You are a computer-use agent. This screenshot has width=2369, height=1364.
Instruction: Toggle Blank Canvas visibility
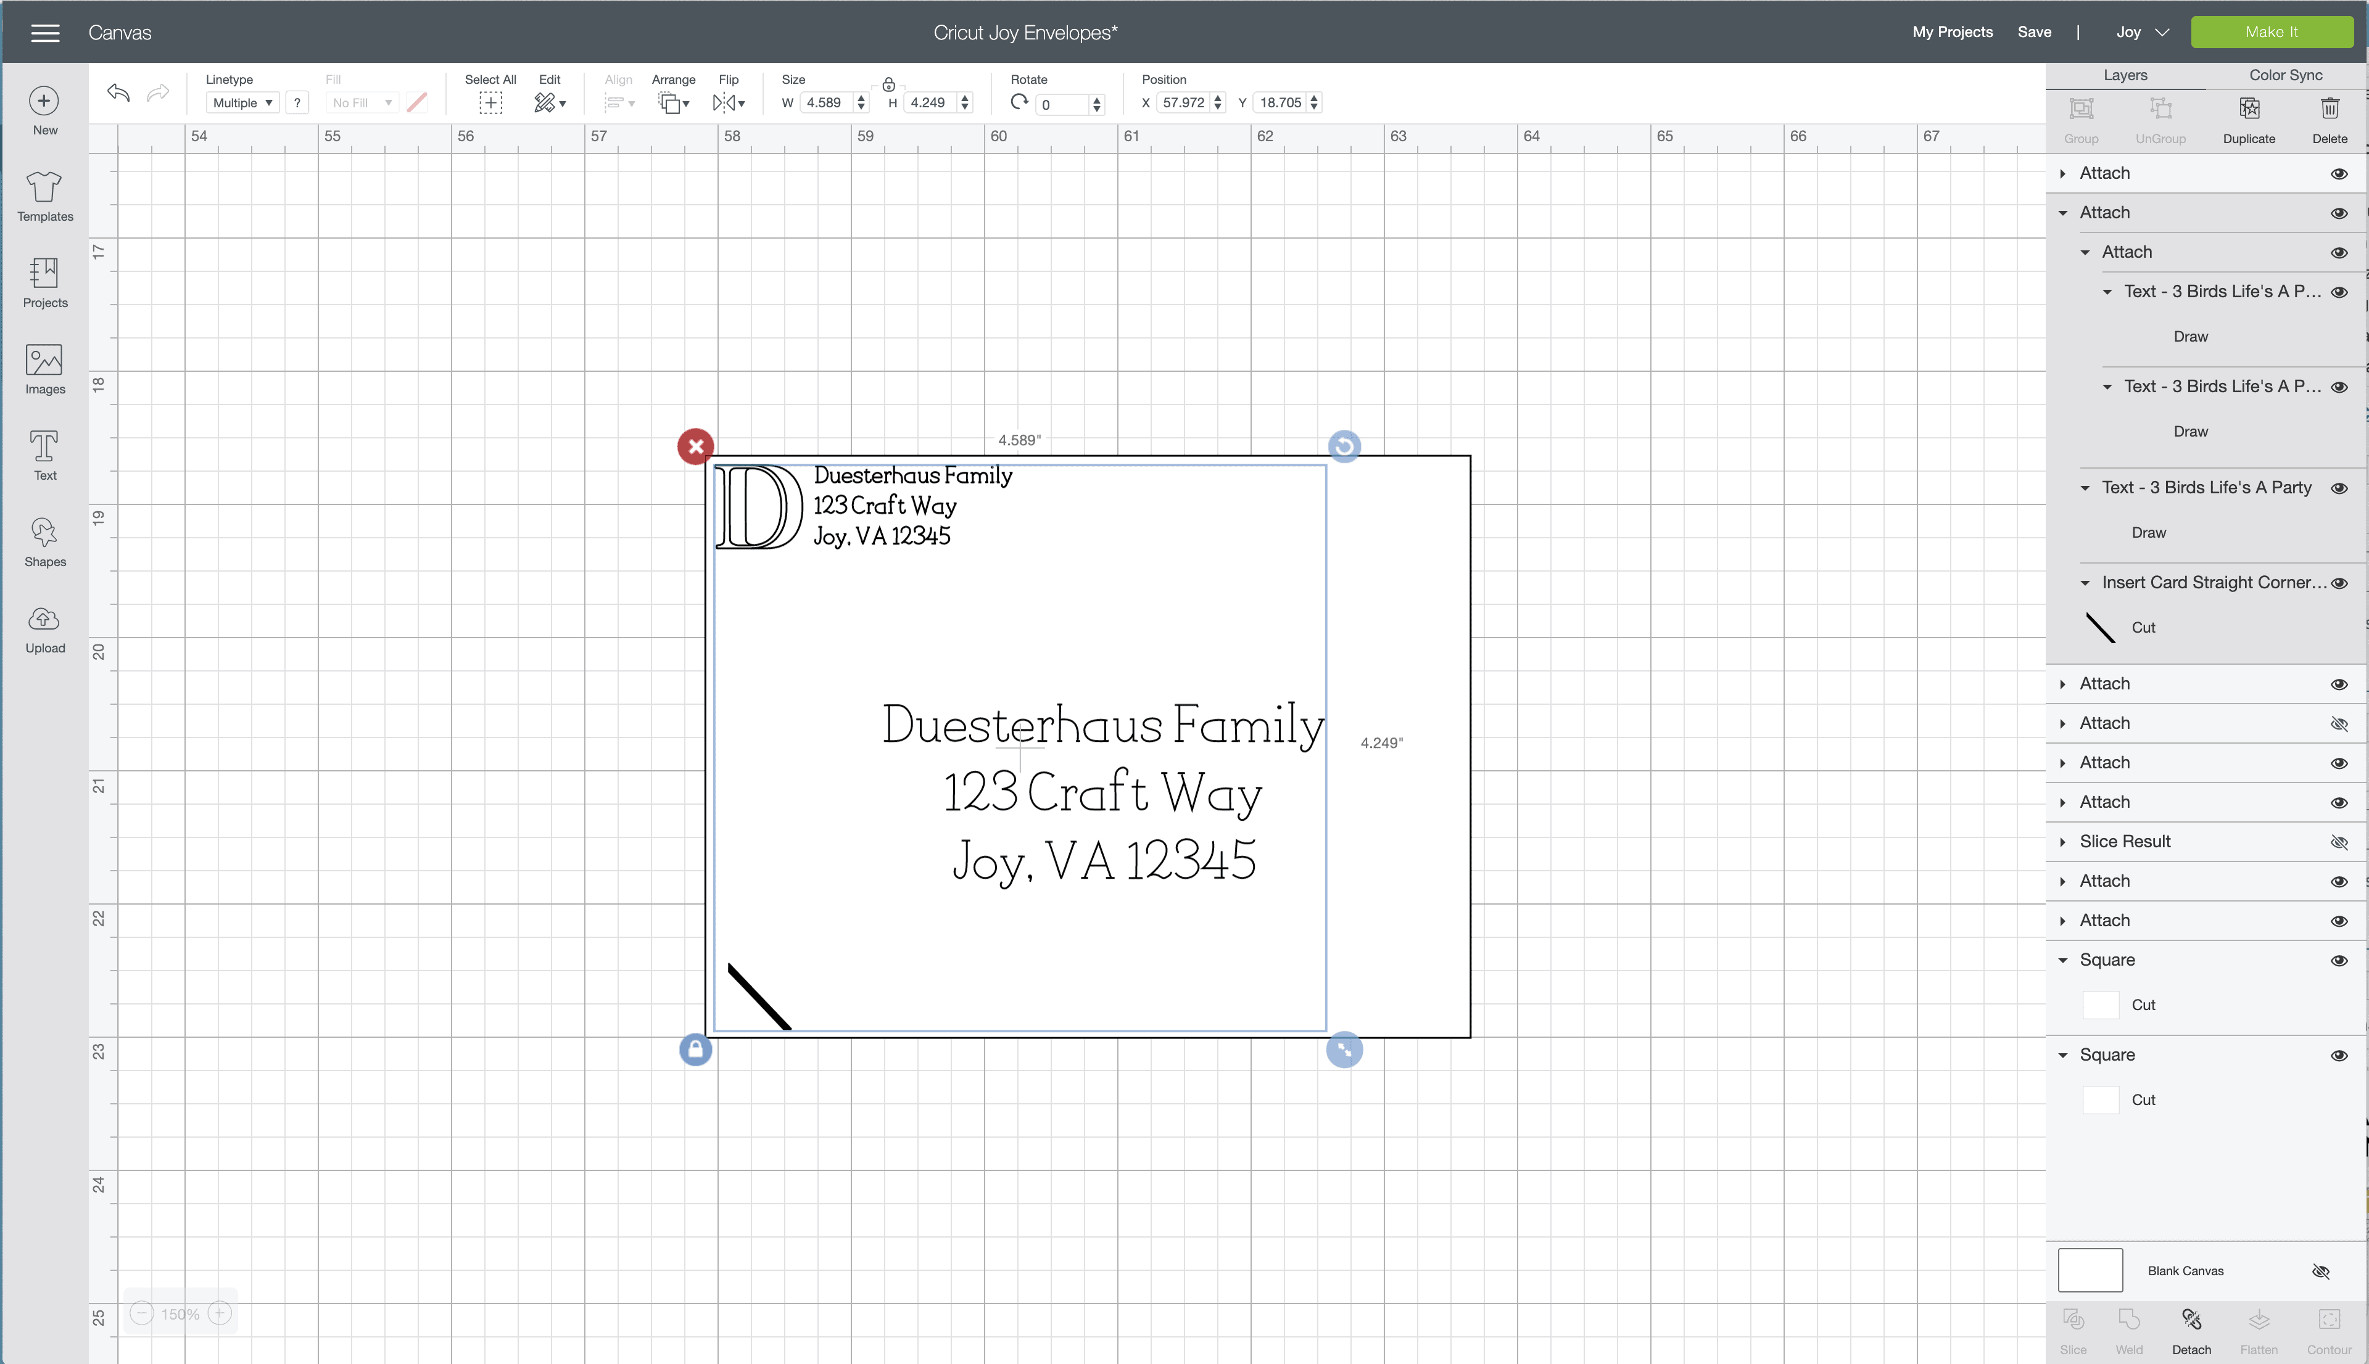pos(2320,1272)
